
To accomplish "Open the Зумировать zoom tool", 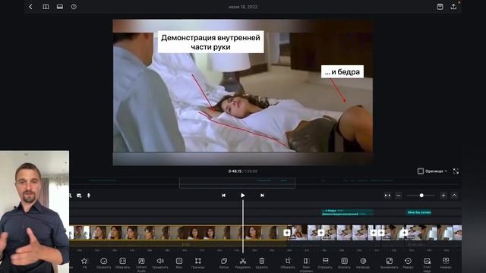I will tap(389, 263).
